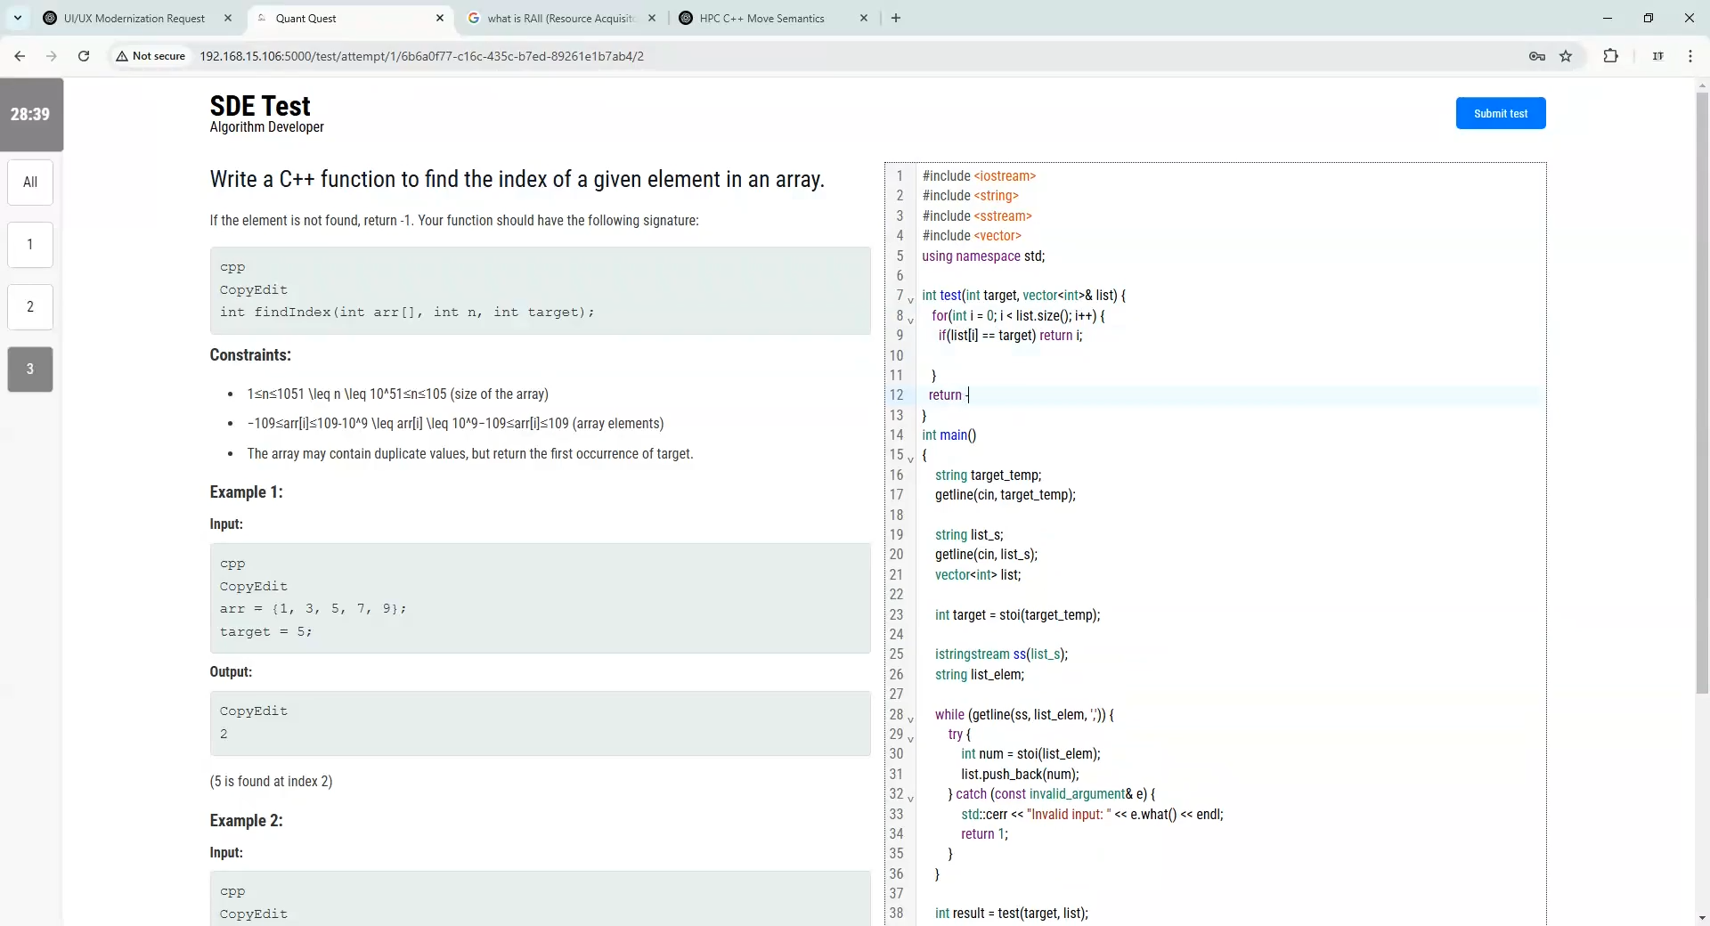Click the '(5 is found at index 2)' note
The image size is (1710, 926).
271,782
